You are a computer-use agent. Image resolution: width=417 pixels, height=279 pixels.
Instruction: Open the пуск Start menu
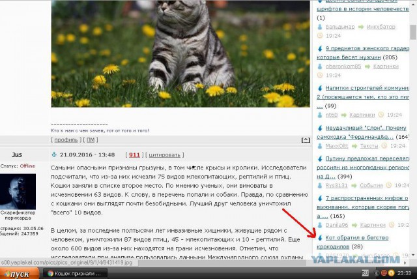(x=19, y=274)
